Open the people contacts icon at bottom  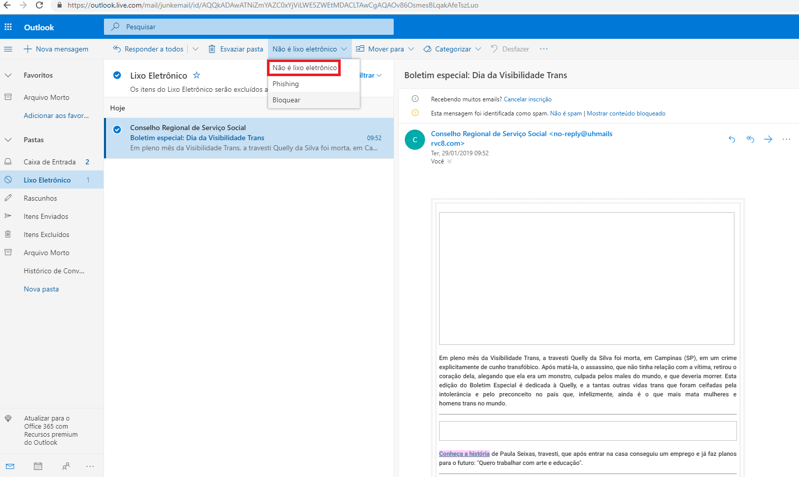pyautogui.click(x=66, y=466)
